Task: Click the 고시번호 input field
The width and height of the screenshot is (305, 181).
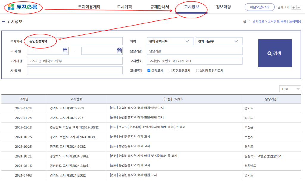Action: pos(194,61)
